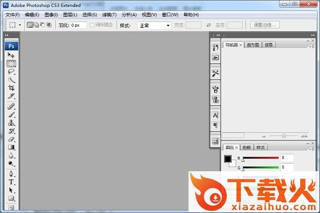320x213 pixels.
Task: Swap width and height arrows icon
Action: tap(208, 25)
